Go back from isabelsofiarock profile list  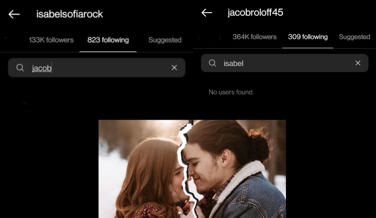click(x=14, y=14)
